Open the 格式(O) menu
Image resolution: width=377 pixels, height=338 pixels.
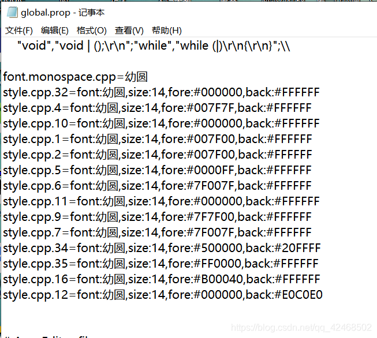point(92,31)
